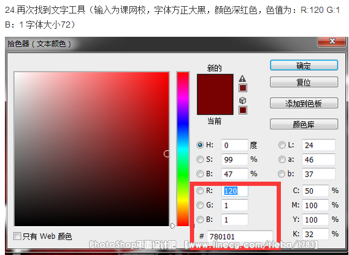Click the R field showing 120
The height and width of the screenshot is (255, 349).
pos(234,191)
